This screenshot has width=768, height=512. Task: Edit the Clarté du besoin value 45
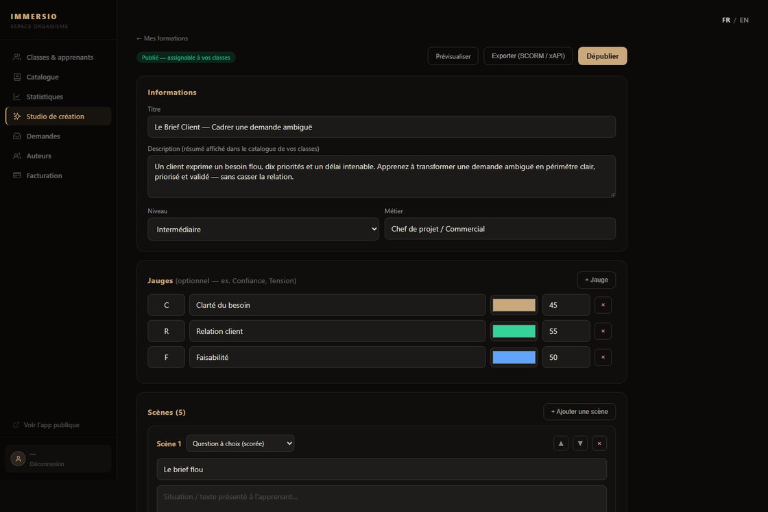coord(566,305)
